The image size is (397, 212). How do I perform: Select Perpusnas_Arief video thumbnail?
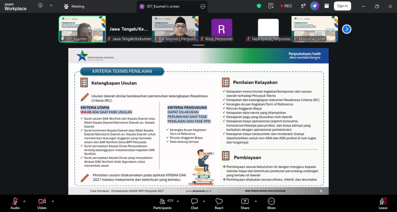pos(315,29)
